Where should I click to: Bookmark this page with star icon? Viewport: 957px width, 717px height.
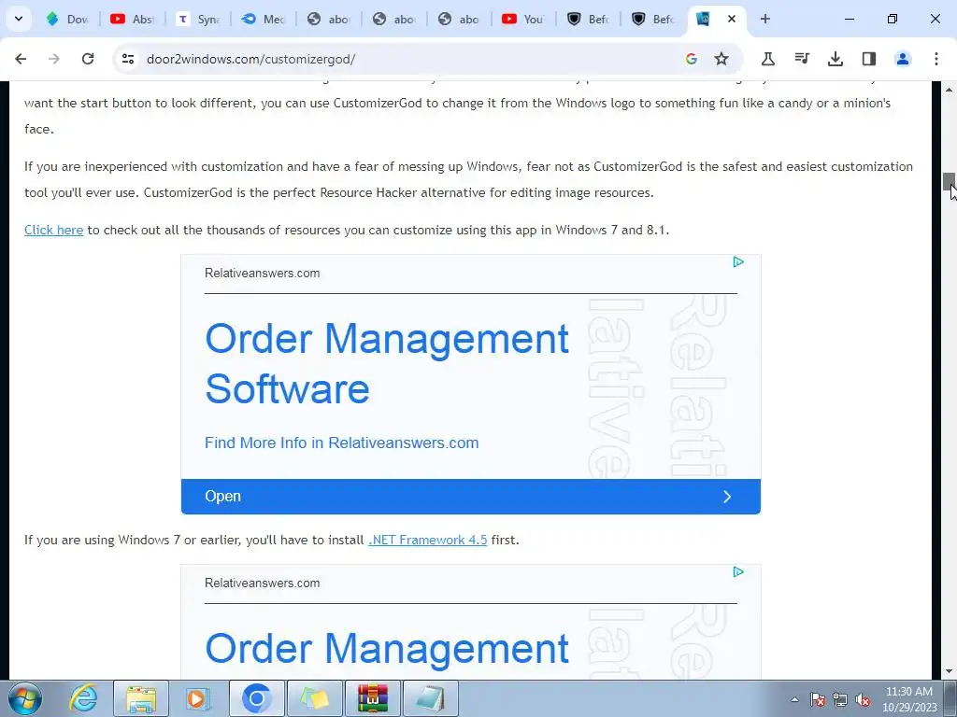pos(721,59)
